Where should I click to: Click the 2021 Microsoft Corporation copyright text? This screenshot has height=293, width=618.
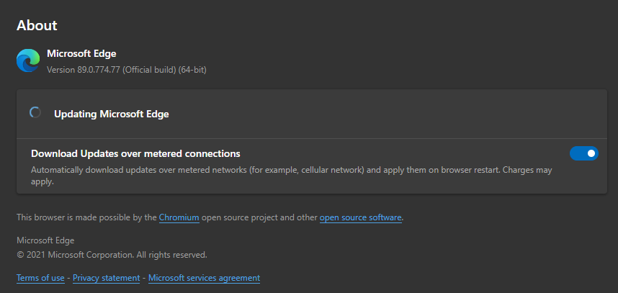pyautogui.click(x=112, y=255)
